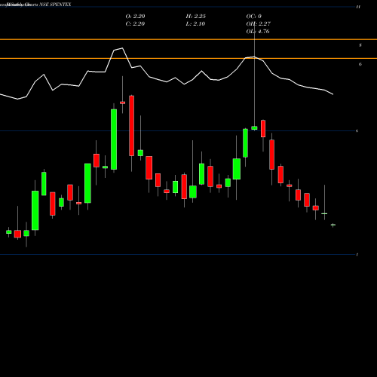The height and width of the screenshot is (377, 377).
Task: Click the "OC: 0" value
Action: click(x=254, y=17)
